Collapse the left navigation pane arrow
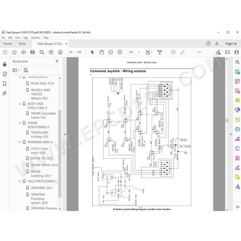The height and width of the screenshot is (241, 241). click(65, 134)
